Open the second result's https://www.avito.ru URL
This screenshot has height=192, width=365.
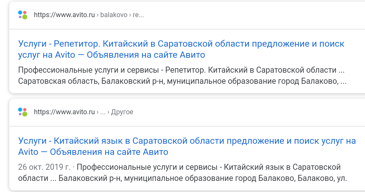[64, 112]
